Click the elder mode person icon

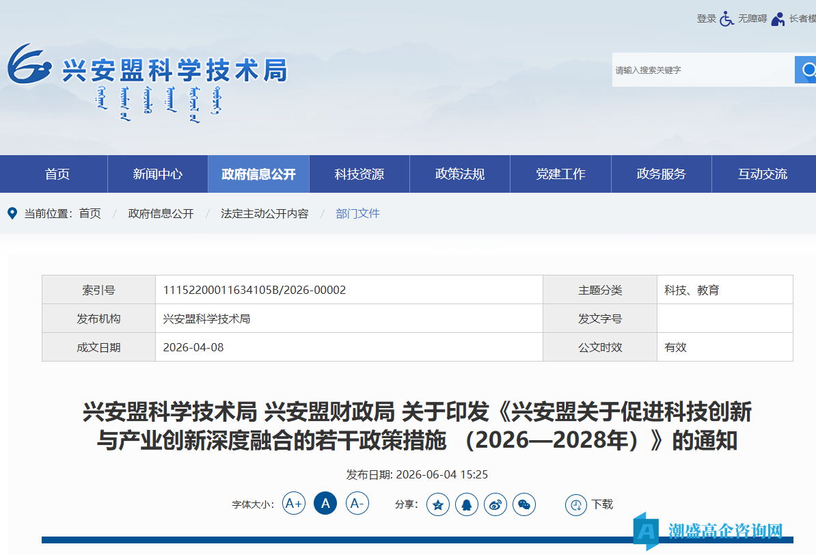(778, 18)
